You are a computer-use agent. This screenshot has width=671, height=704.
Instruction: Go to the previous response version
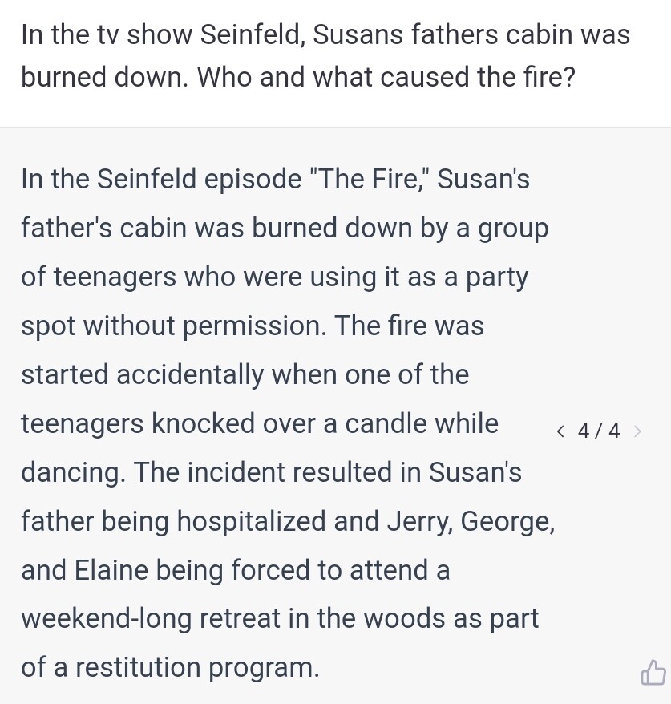click(x=560, y=431)
